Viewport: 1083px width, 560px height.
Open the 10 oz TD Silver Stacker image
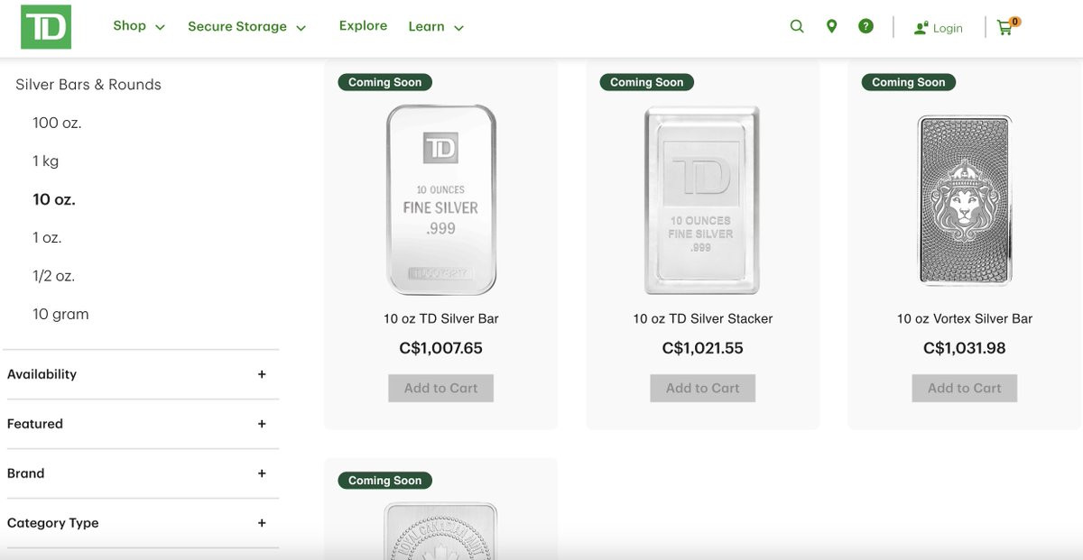pos(702,200)
